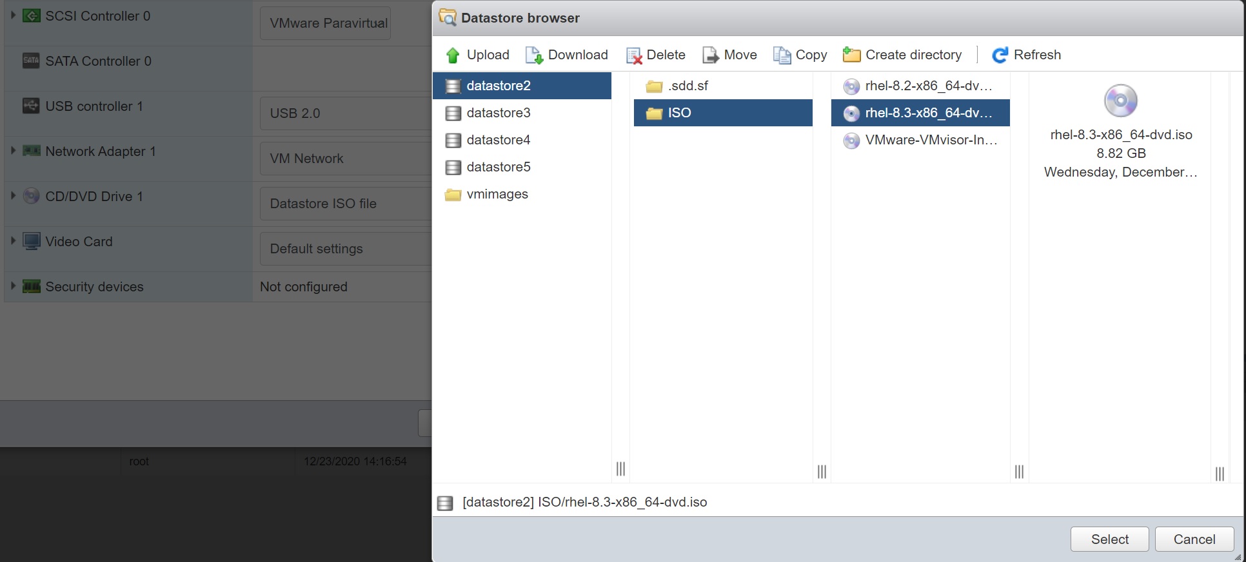1246x562 pixels.
Task: Click the VMware-VMvisor disc icon
Action: click(852, 140)
